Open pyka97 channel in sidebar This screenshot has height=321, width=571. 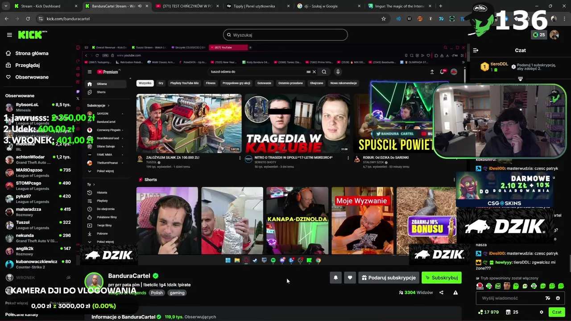[x=37, y=198]
